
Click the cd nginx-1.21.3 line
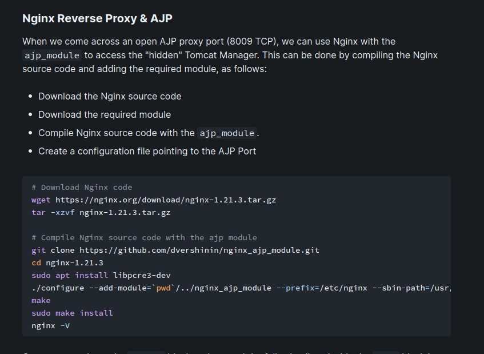[x=67, y=262]
